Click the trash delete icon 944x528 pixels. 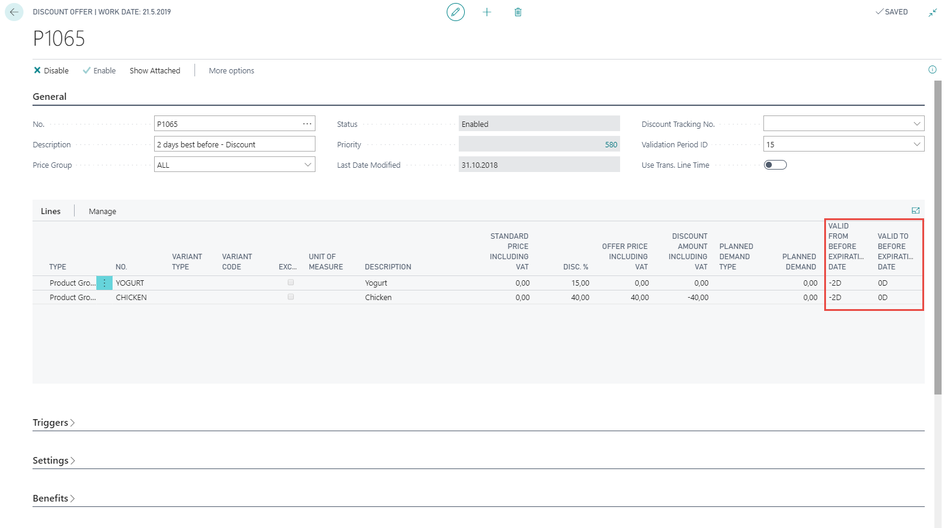click(x=518, y=12)
